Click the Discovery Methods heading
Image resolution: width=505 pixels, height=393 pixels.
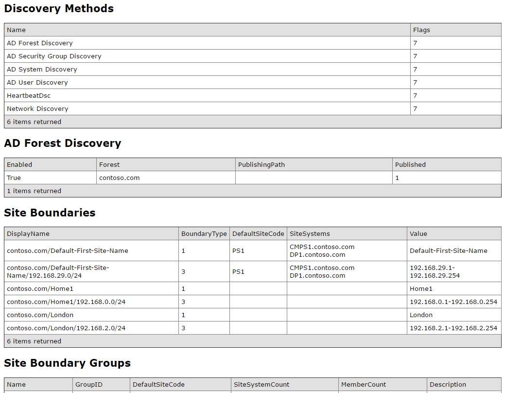coord(59,8)
